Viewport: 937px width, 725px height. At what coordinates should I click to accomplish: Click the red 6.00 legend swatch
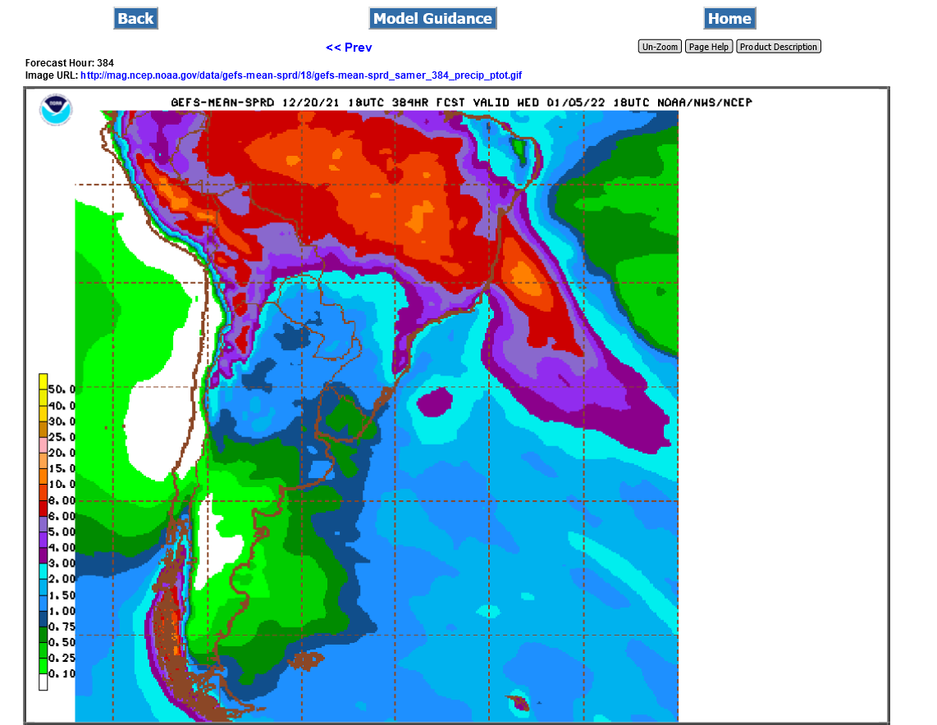click(43, 508)
